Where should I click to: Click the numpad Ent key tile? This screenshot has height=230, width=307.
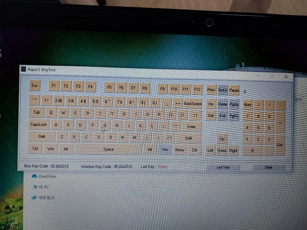280,145
